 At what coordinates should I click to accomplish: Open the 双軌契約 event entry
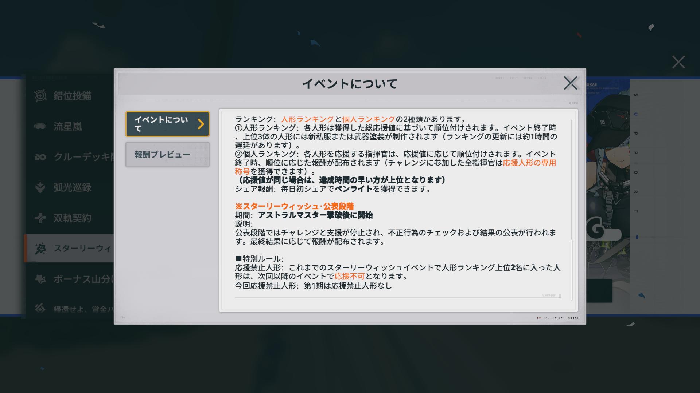point(73,218)
